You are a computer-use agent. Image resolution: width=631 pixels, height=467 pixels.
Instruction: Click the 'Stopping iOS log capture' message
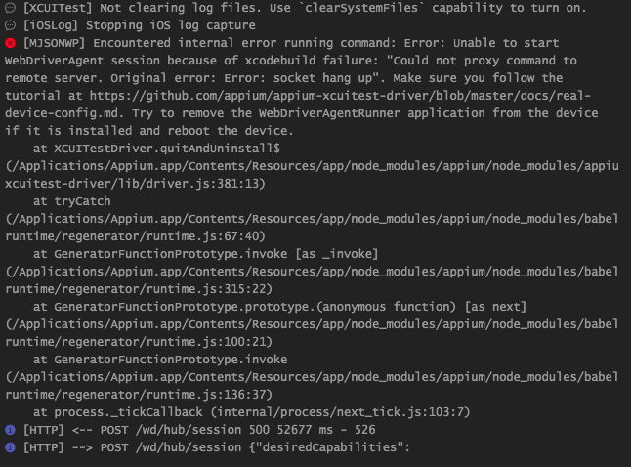pos(171,25)
